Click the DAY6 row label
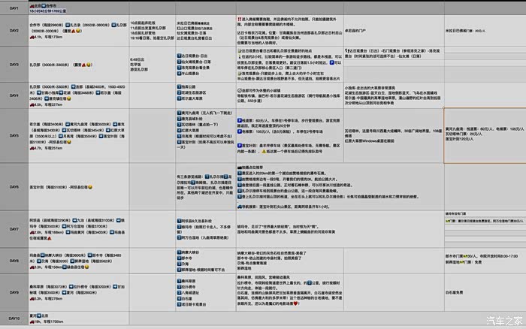 (x=13, y=187)
